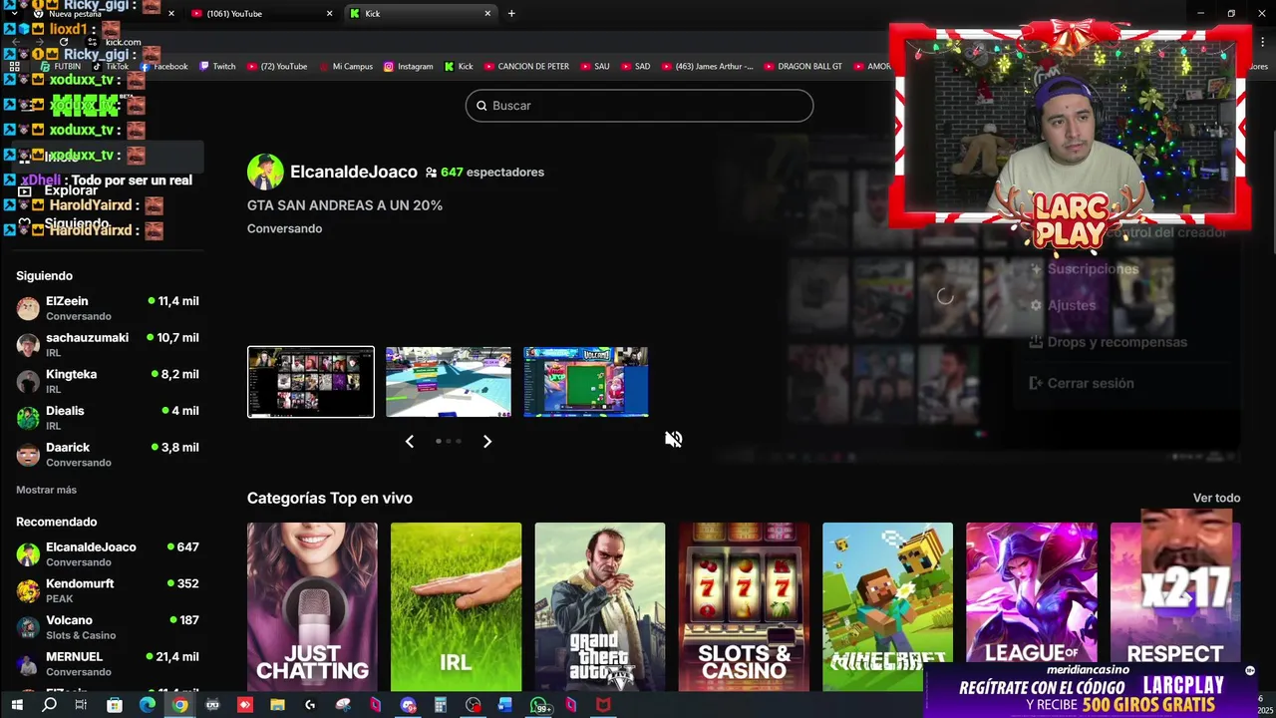
Task: Open CANCION DE PETER bookmark
Action: [x=526, y=67]
